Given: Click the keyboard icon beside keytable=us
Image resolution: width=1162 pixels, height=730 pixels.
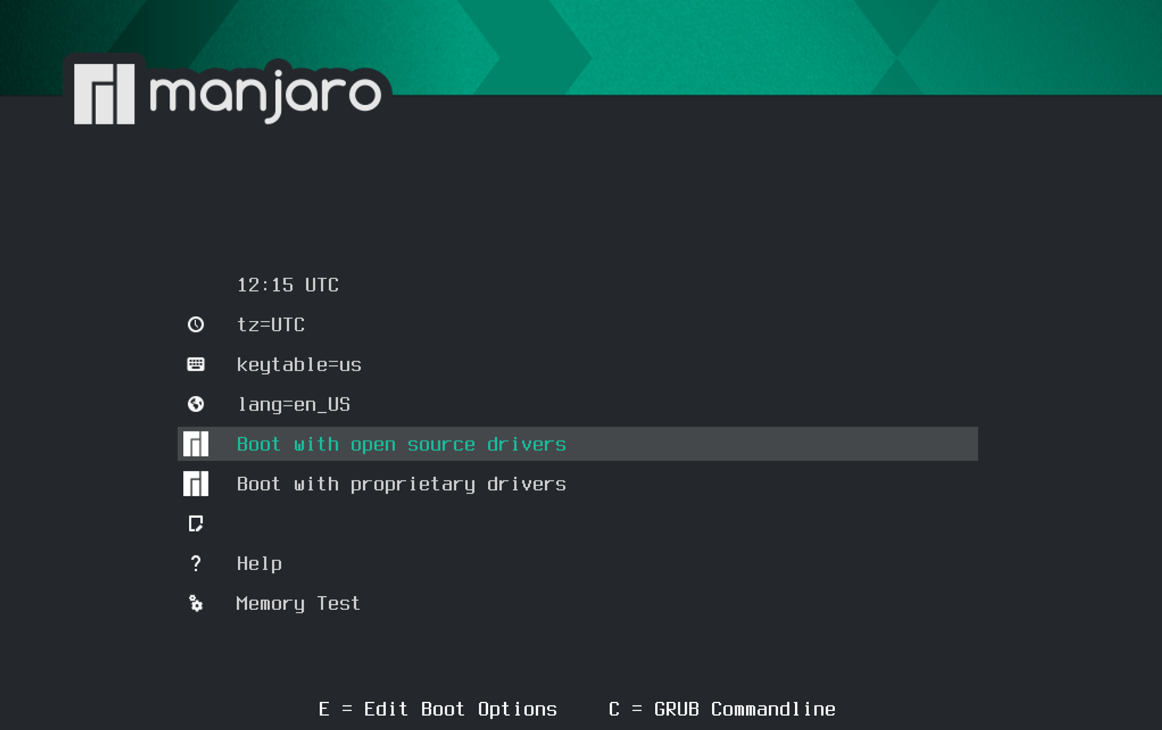Looking at the screenshot, I should coord(195,364).
